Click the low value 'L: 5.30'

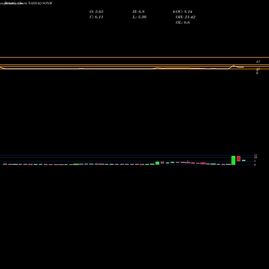[139, 17]
